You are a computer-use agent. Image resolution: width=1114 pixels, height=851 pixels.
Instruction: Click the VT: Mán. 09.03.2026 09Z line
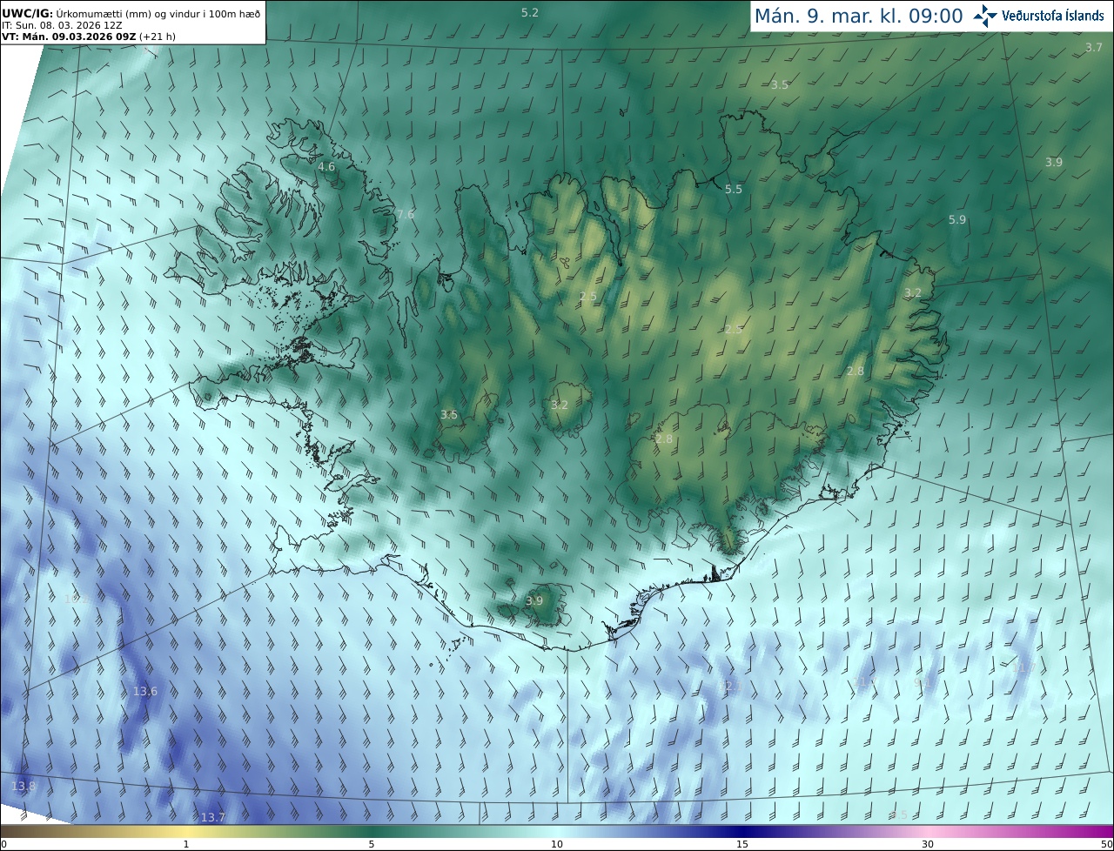pos(89,37)
